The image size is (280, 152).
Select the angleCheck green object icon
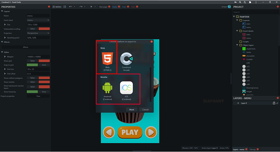244,49
